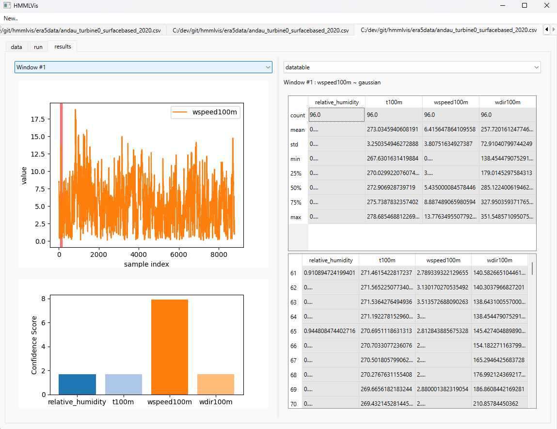557x429 pixels.
Task: Select the "mean" row header in statistics table
Action: click(298, 130)
